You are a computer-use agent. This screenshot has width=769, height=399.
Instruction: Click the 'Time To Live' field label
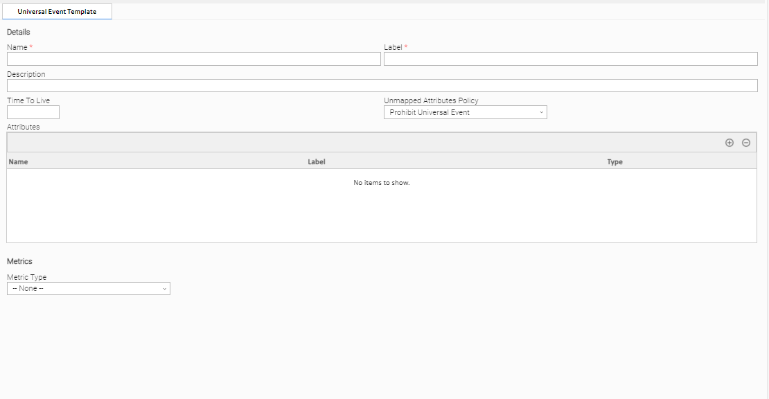click(x=28, y=100)
